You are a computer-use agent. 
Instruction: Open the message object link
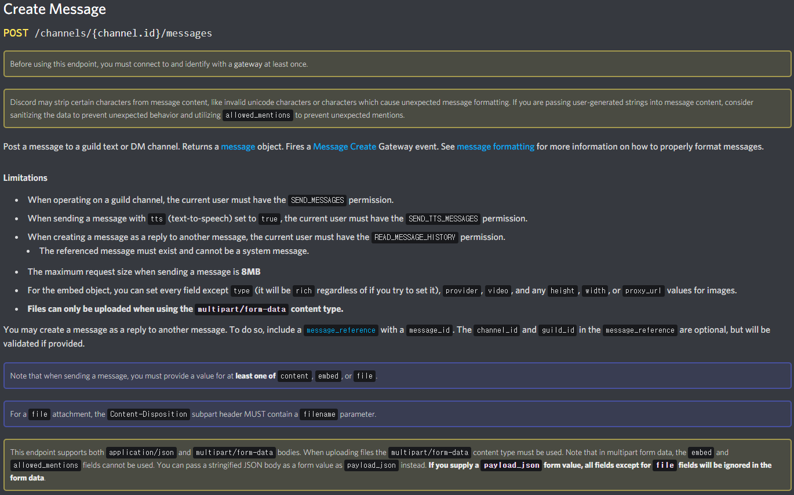(x=238, y=147)
